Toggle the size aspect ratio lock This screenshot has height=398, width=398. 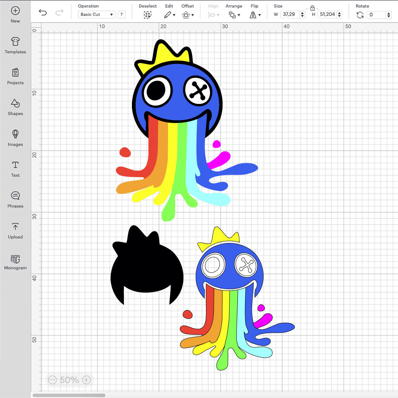313,8
